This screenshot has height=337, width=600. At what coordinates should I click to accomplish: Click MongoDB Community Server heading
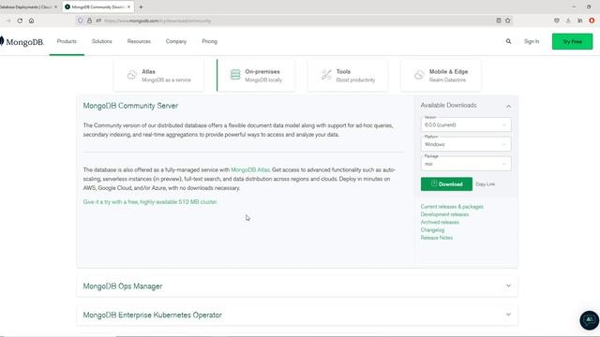pyautogui.click(x=130, y=106)
